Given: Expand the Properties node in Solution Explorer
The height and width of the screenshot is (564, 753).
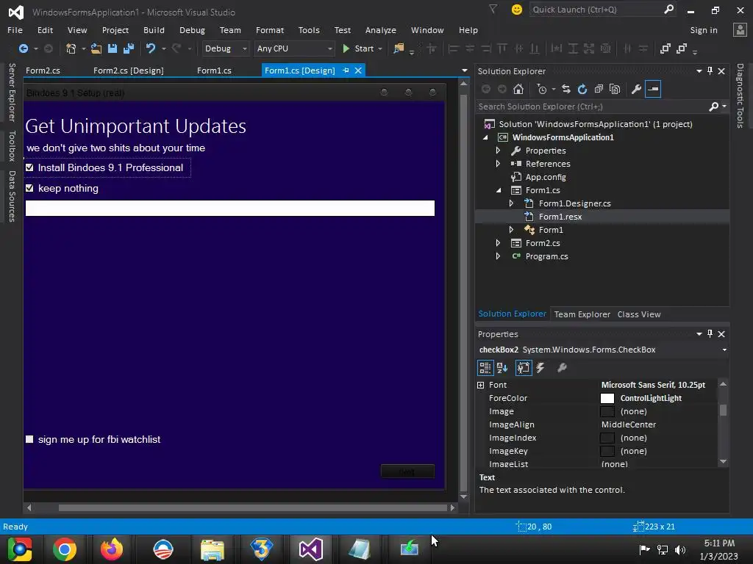Looking at the screenshot, I should click(498, 151).
